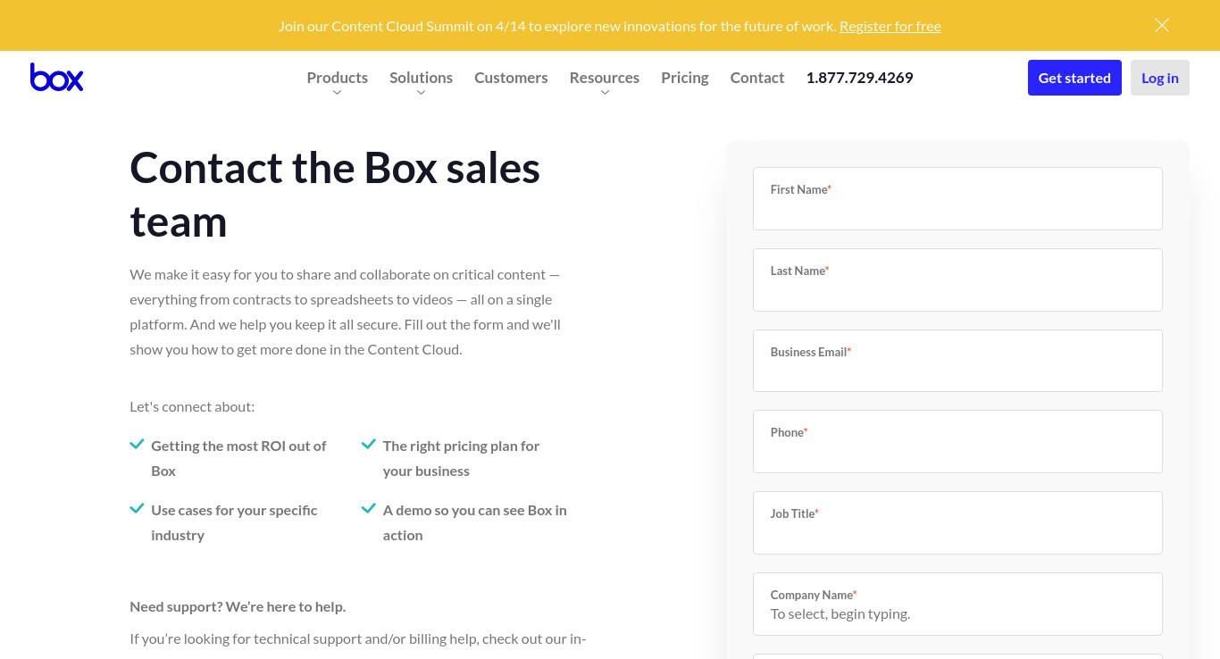Open the Solutions menu

click(421, 78)
